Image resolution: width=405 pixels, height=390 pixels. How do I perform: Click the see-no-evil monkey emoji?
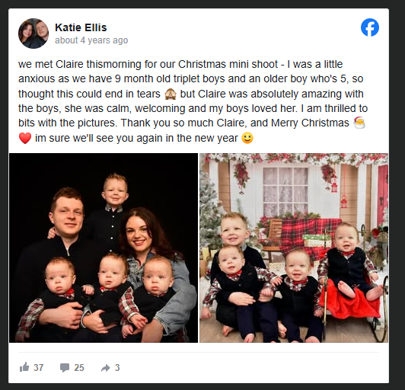point(171,94)
